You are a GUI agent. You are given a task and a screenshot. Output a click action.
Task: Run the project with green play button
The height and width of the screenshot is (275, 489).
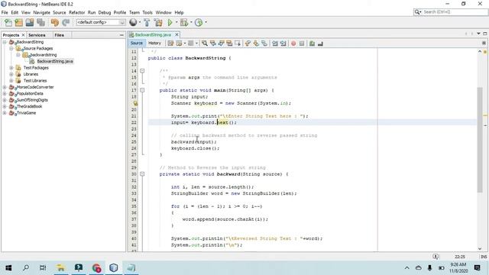pyautogui.click(x=170, y=22)
